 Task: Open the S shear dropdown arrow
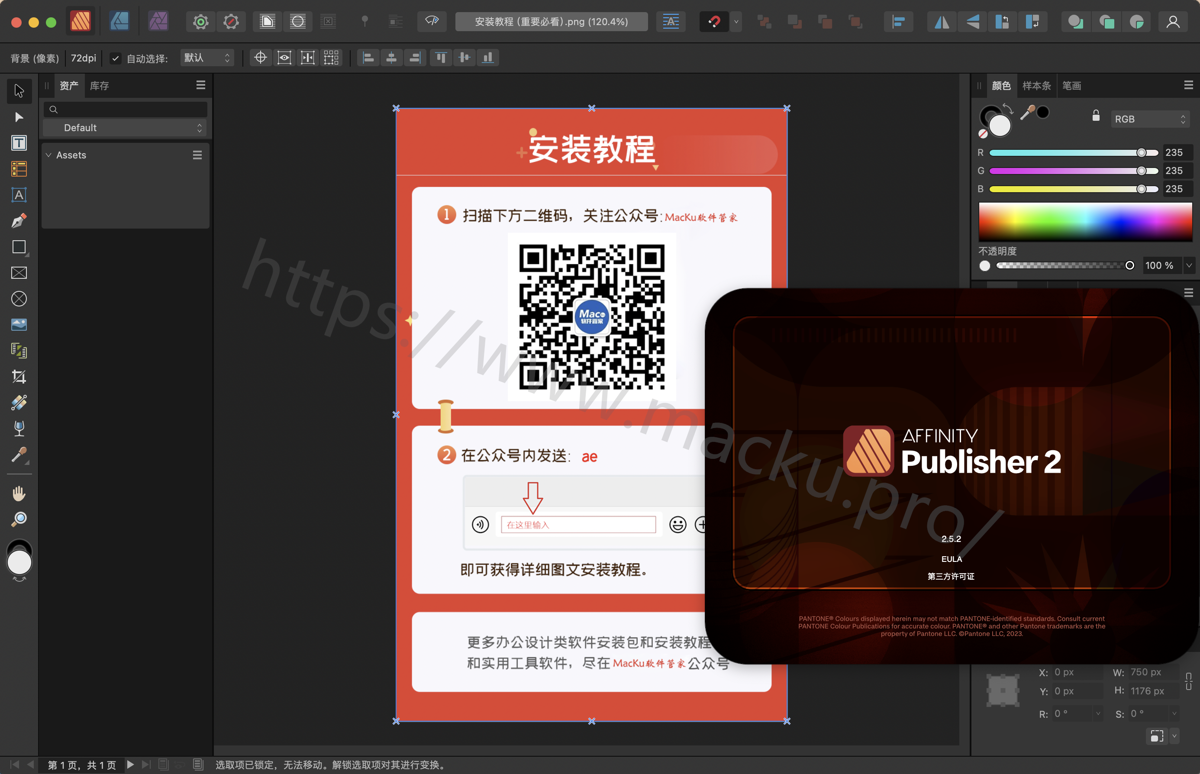coord(1174,713)
